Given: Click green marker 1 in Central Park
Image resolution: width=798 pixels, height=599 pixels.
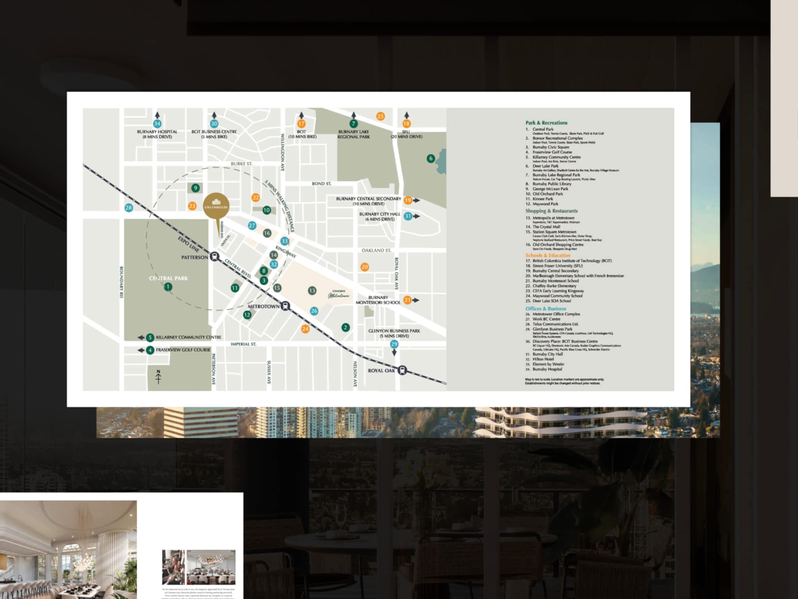Looking at the screenshot, I should pos(168,287).
